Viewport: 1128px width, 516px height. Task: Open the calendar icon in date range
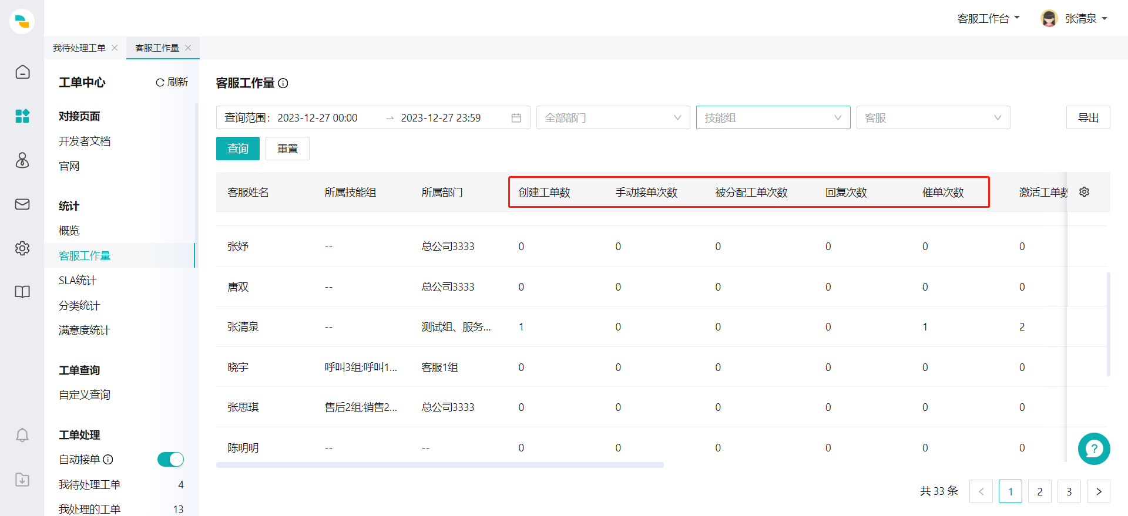(516, 118)
